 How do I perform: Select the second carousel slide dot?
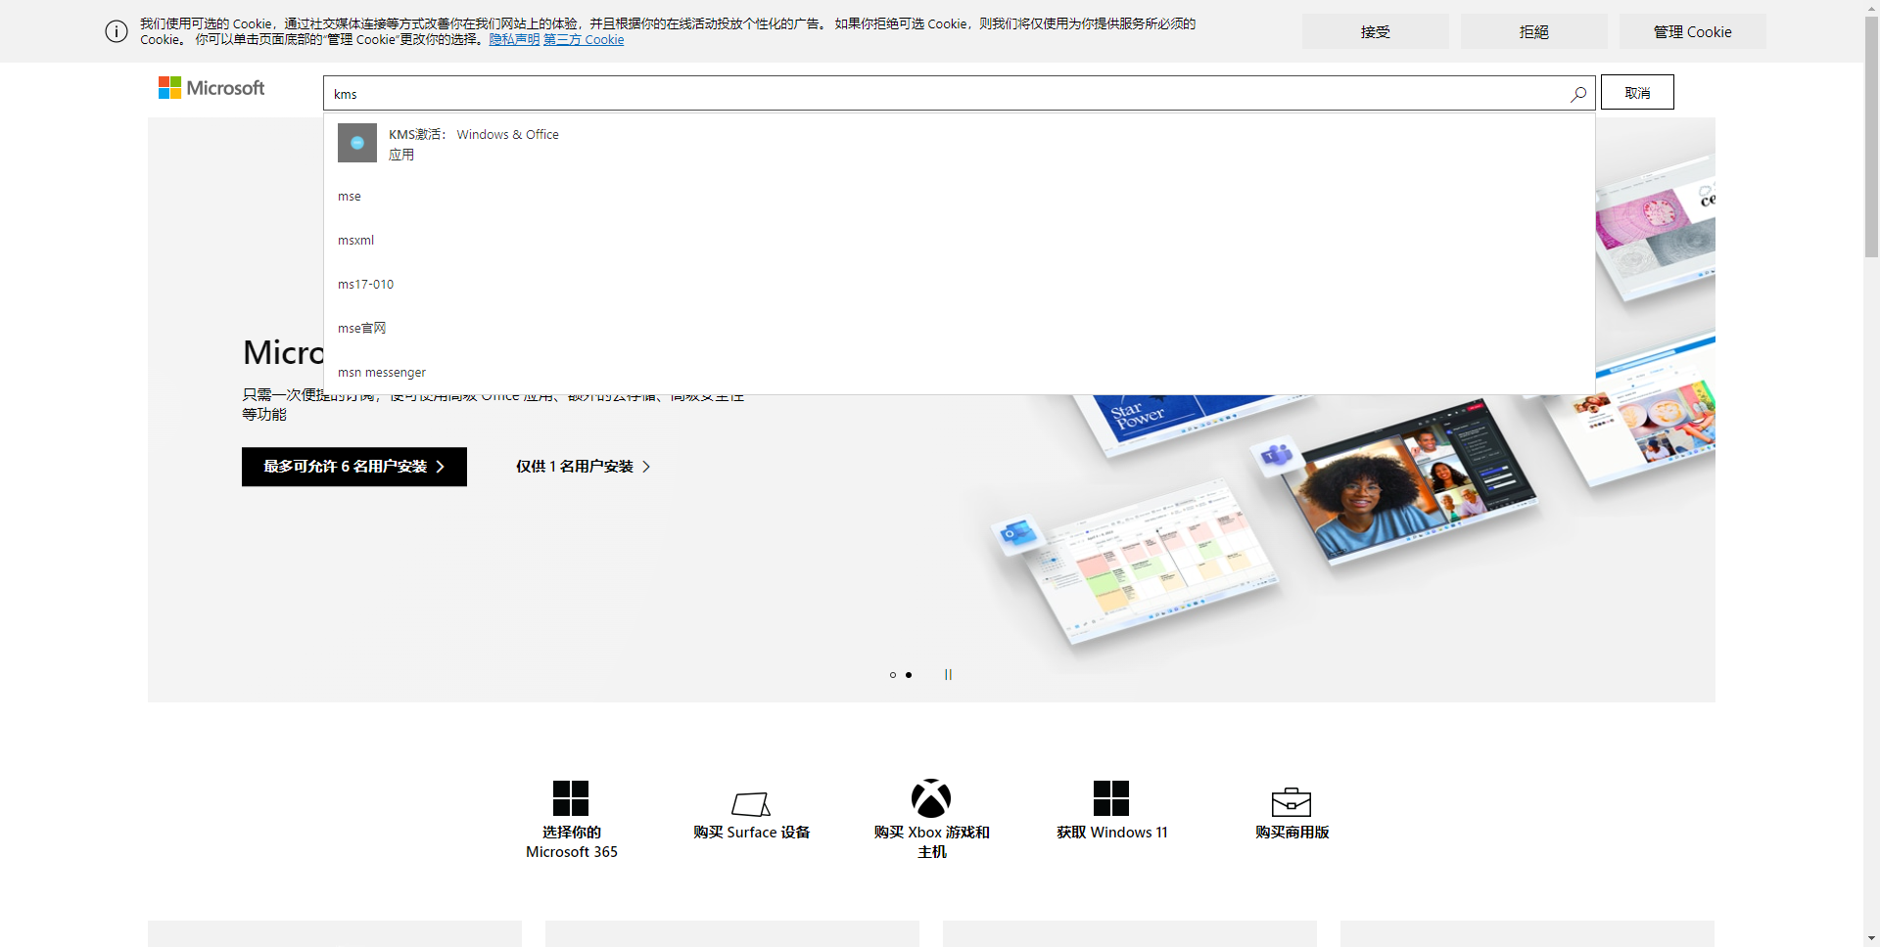909,675
